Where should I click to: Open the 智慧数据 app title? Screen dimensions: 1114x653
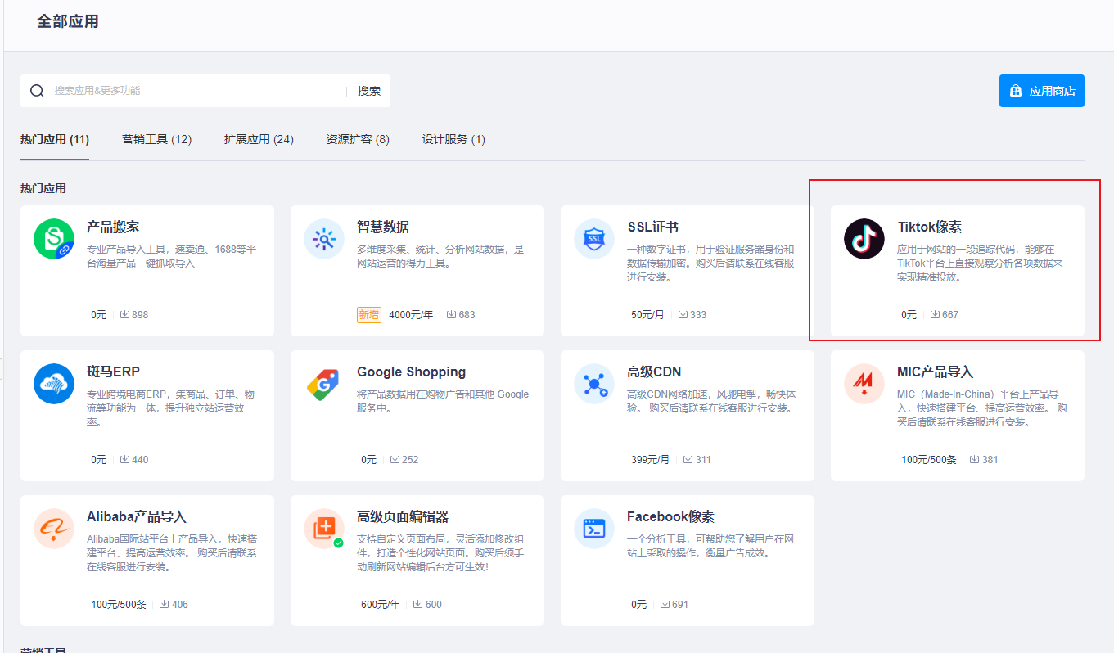(x=383, y=227)
